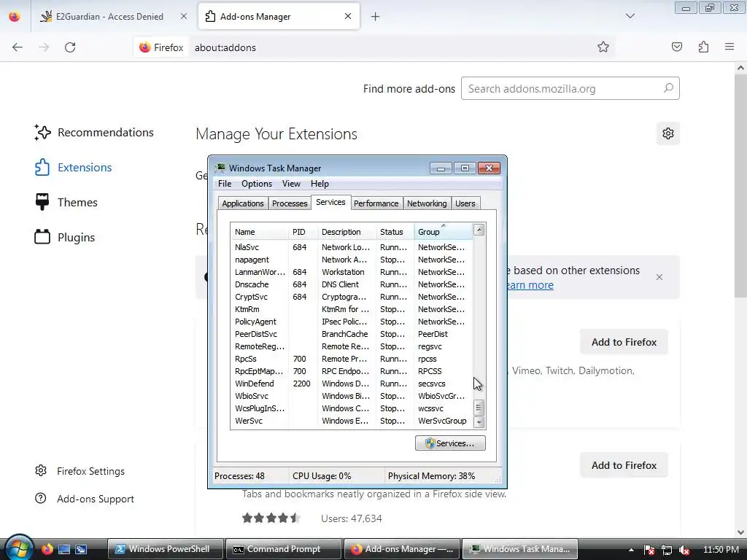Image resolution: width=747 pixels, height=560 pixels.
Task: Switch to the Users tab
Action: tap(465, 203)
